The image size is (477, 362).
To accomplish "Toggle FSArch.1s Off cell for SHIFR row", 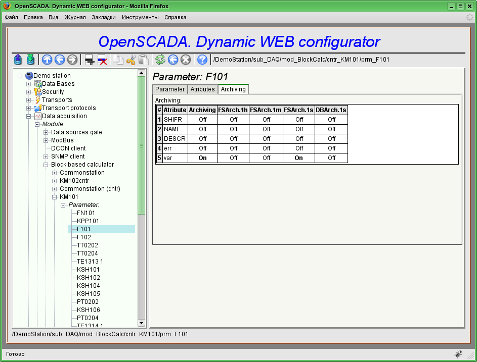I will (299, 120).
